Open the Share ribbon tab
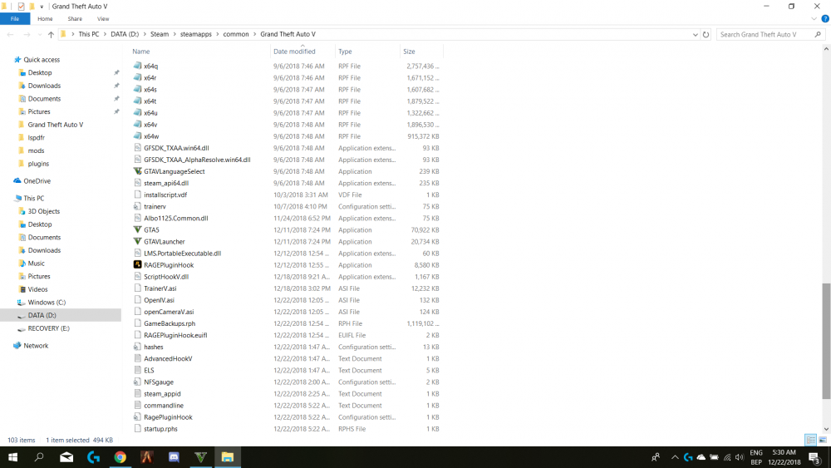Image resolution: width=831 pixels, height=468 pixels. tap(75, 18)
